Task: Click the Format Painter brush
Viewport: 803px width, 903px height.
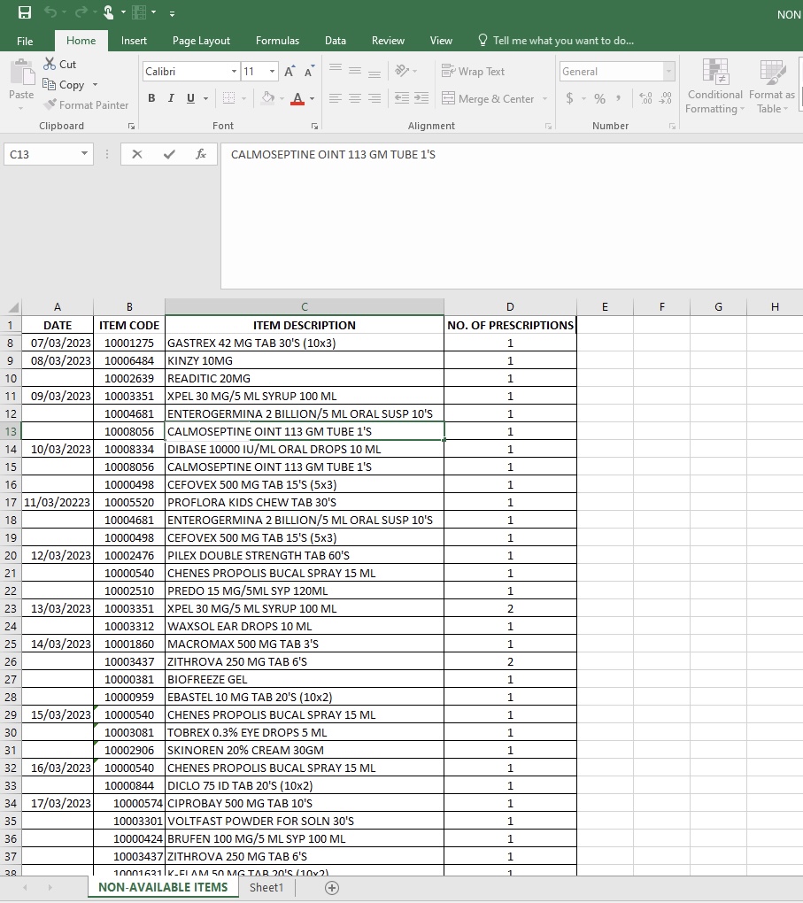Action: (50, 104)
